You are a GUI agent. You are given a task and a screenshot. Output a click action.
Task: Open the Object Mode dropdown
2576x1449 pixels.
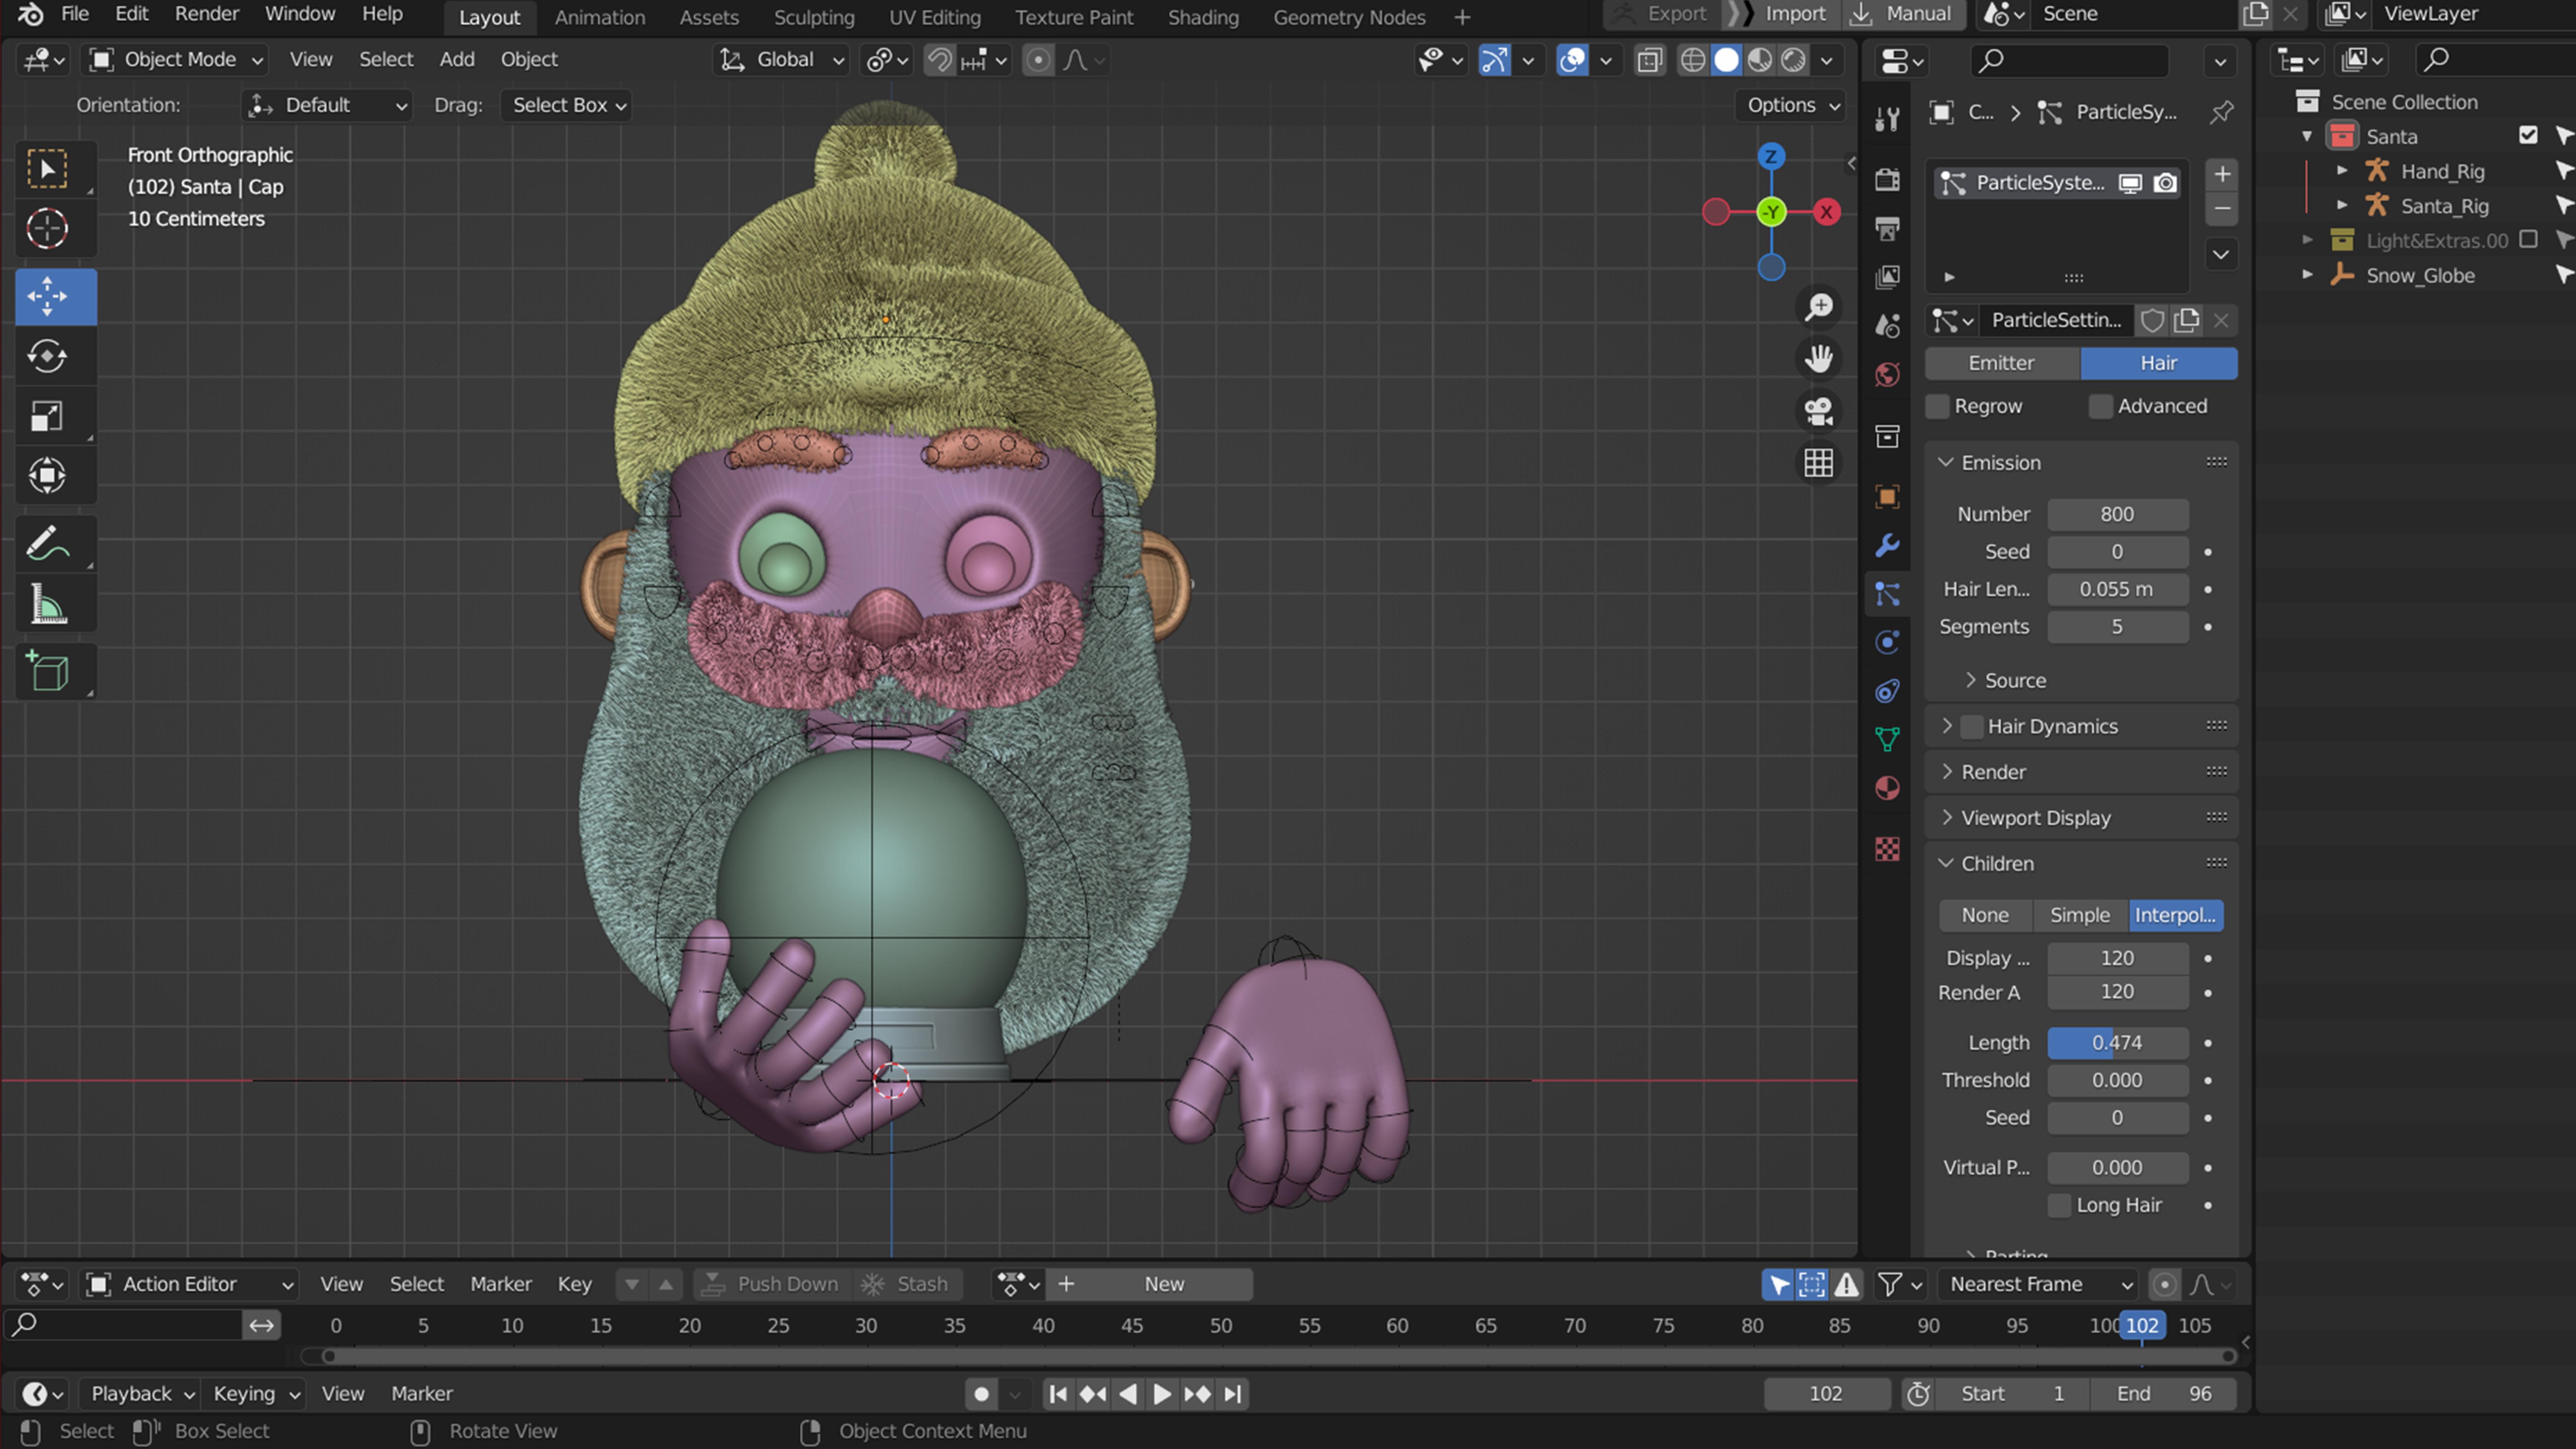click(x=176, y=60)
